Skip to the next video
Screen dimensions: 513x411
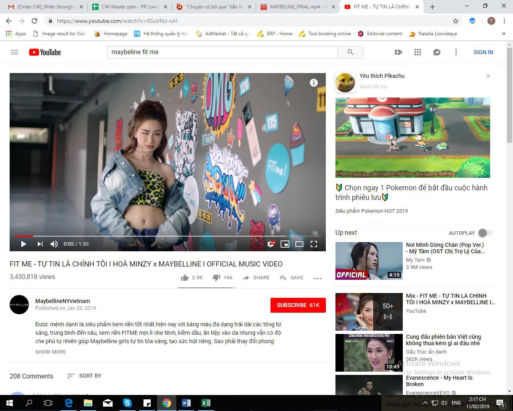click(x=40, y=244)
